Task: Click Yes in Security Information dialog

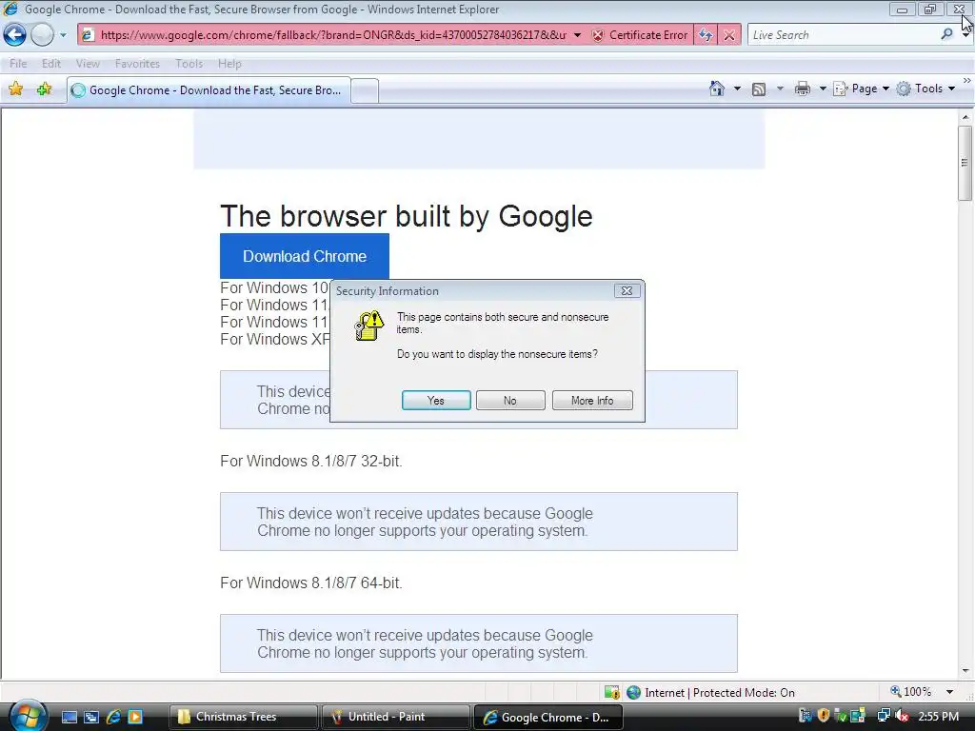Action: (436, 401)
